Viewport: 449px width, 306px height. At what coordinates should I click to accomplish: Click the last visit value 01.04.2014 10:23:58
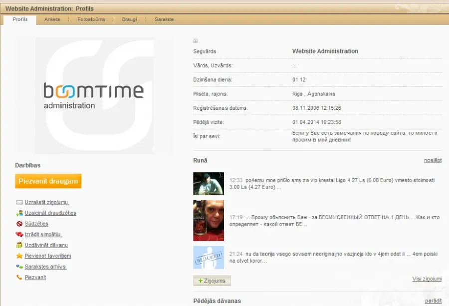317,122
